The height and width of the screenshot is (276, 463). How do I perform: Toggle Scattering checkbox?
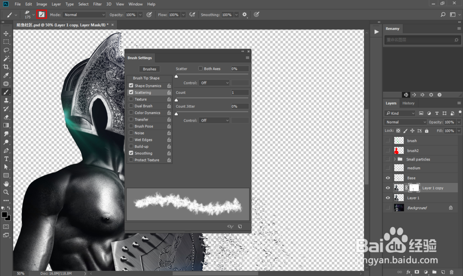[131, 92]
